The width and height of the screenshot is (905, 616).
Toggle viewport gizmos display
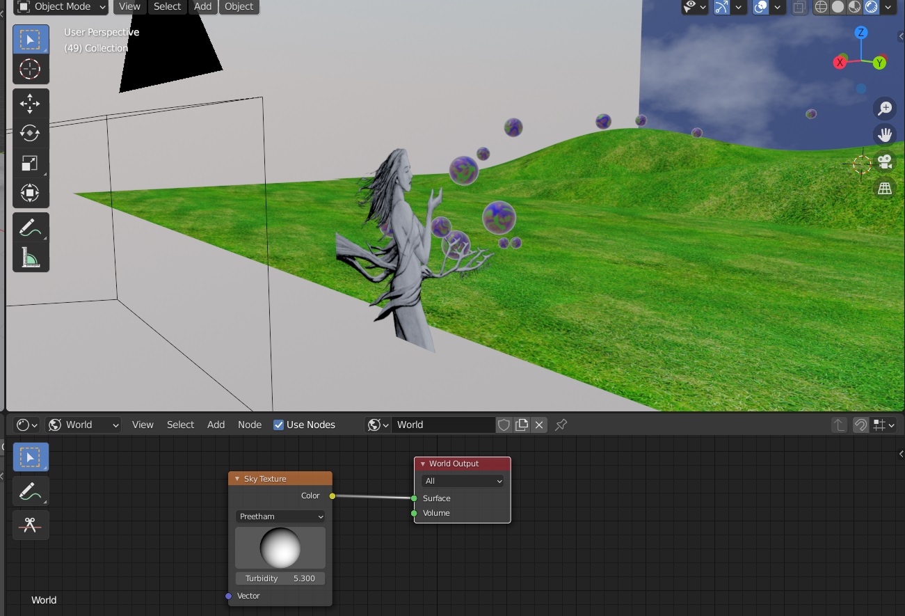click(x=722, y=7)
